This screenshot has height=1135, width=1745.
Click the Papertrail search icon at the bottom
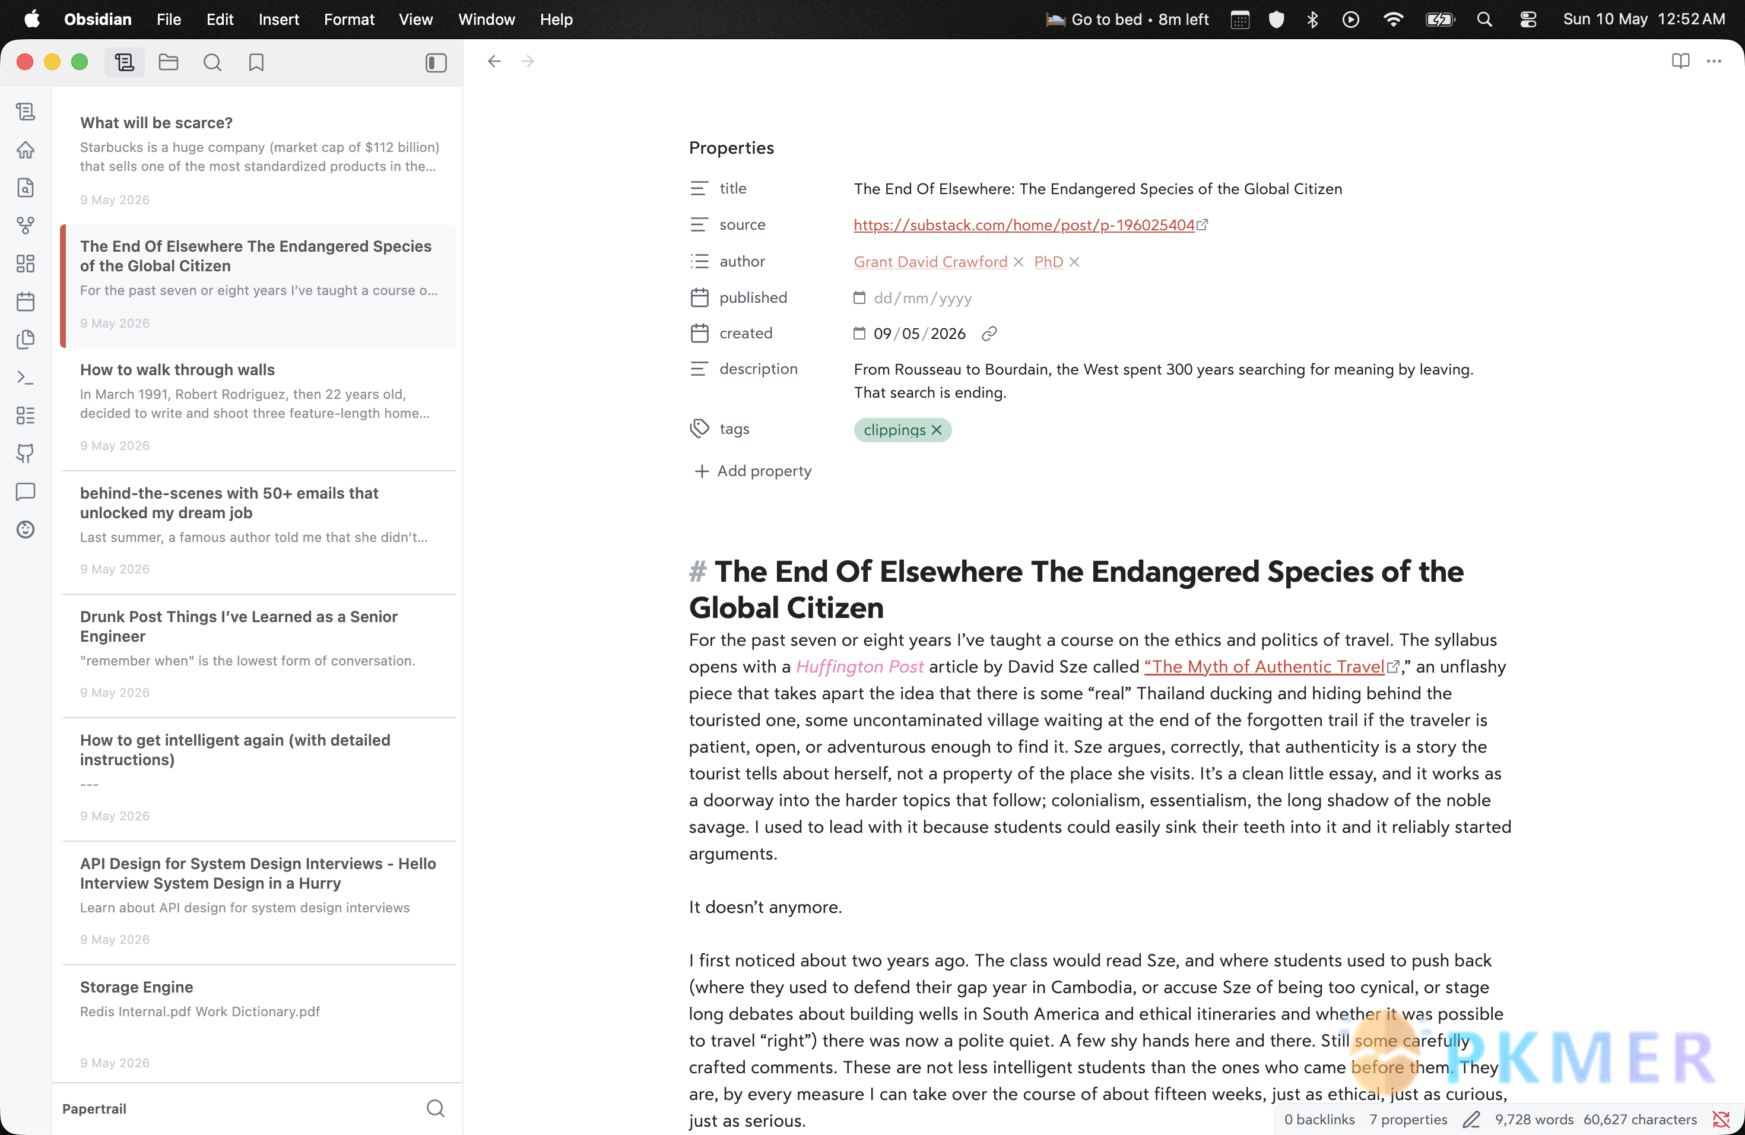click(x=436, y=1108)
